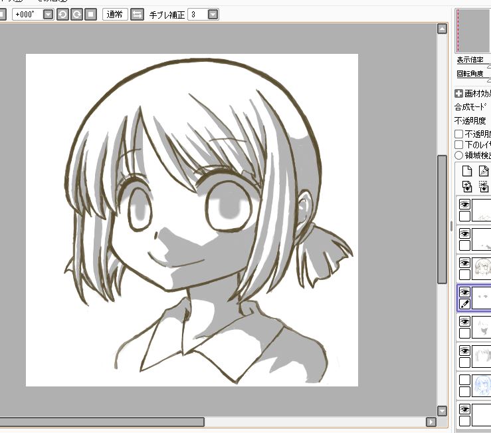491x433 pixels.
Task: Toggle the eye on the bottom layer
Action: point(464,409)
